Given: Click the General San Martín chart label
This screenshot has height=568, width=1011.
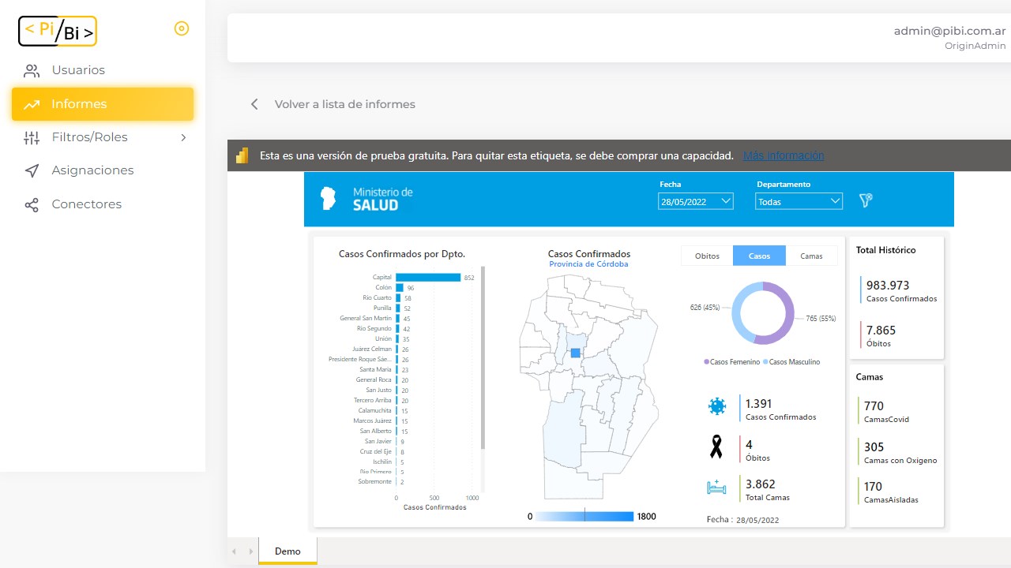Looking at the screenshot, I should 366,319.
